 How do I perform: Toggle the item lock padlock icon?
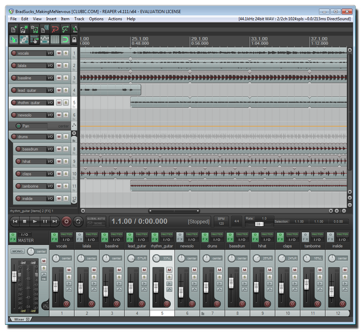[74, 40]
